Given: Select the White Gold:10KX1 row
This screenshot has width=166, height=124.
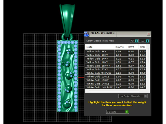Looking at the screenshot, I should 116,76.
